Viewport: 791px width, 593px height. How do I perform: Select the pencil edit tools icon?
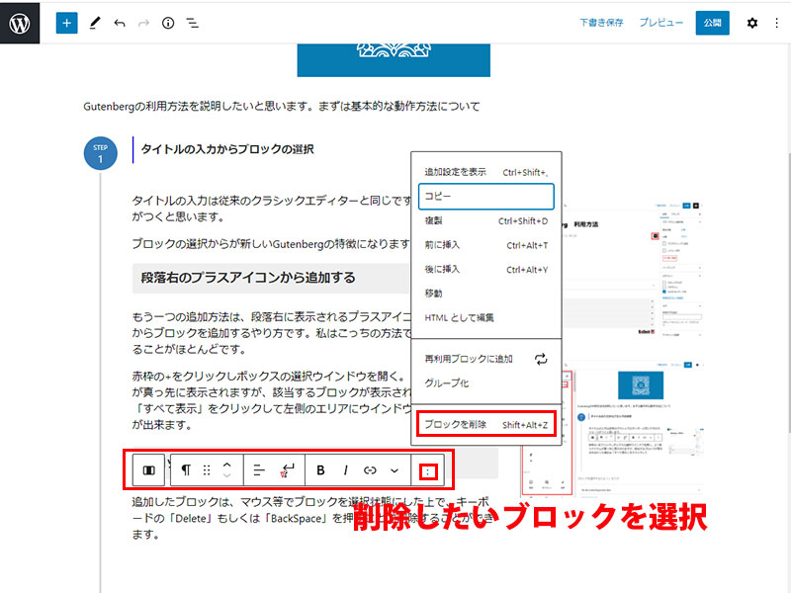pyautogui.click(x=94, y=23)
